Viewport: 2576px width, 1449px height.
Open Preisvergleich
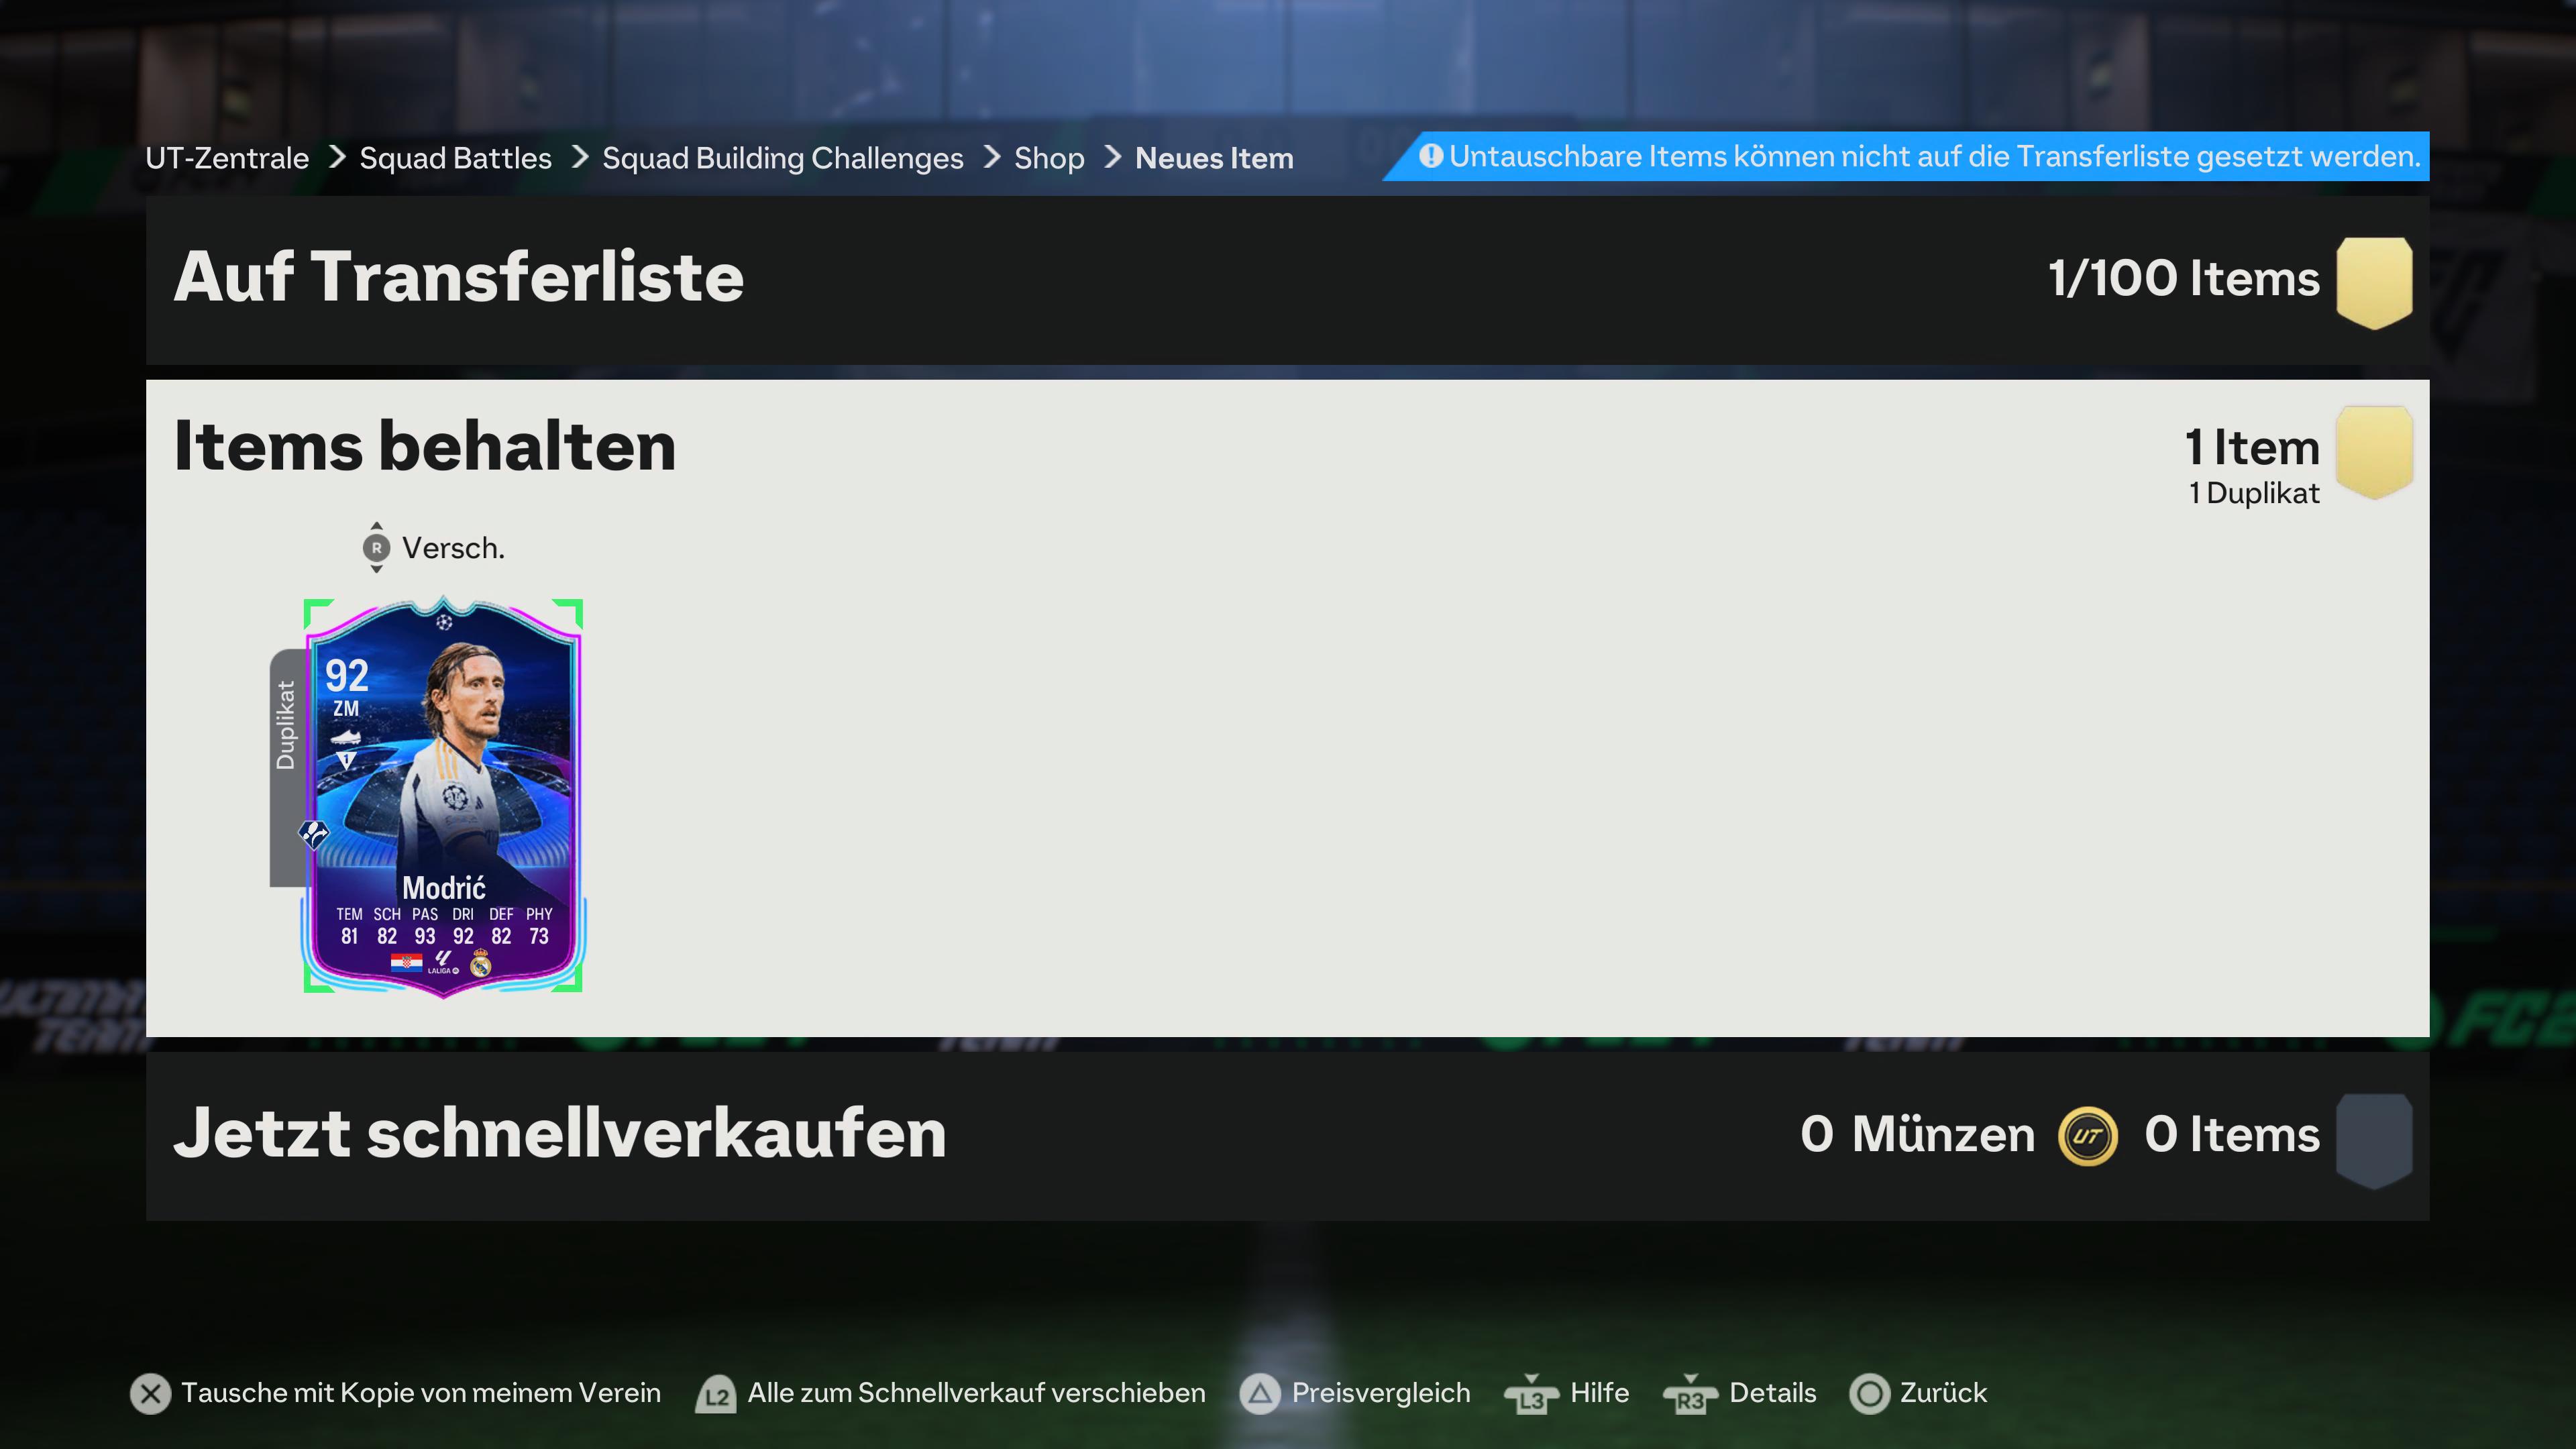coord(1381,1393)
